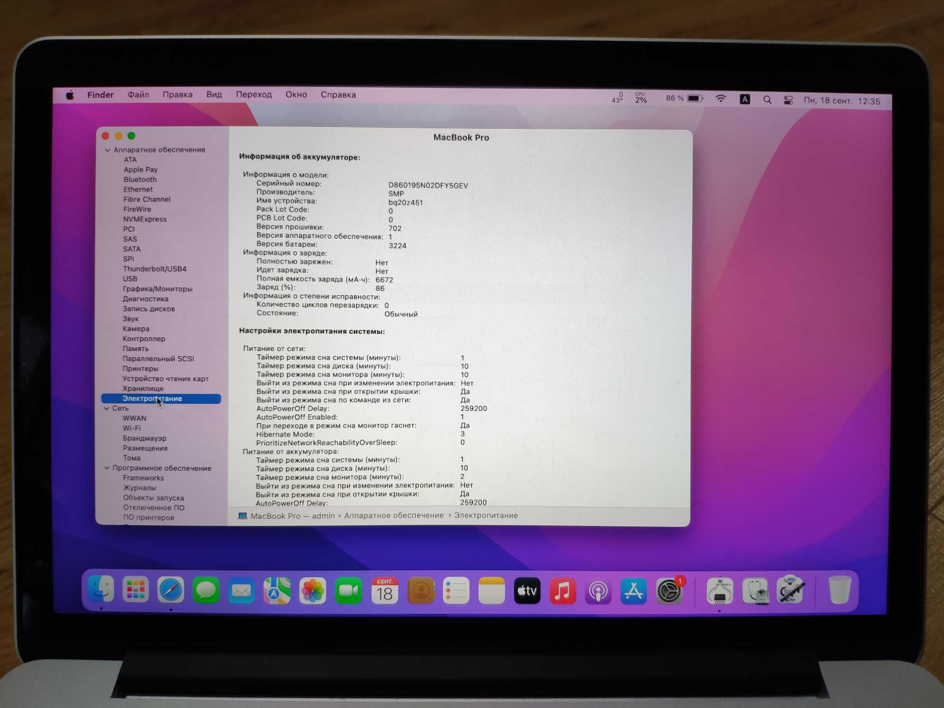Click Аппаратное обеспечение in the path bar
This screenshot has width=944, height=708.
(x=394, y=515)
